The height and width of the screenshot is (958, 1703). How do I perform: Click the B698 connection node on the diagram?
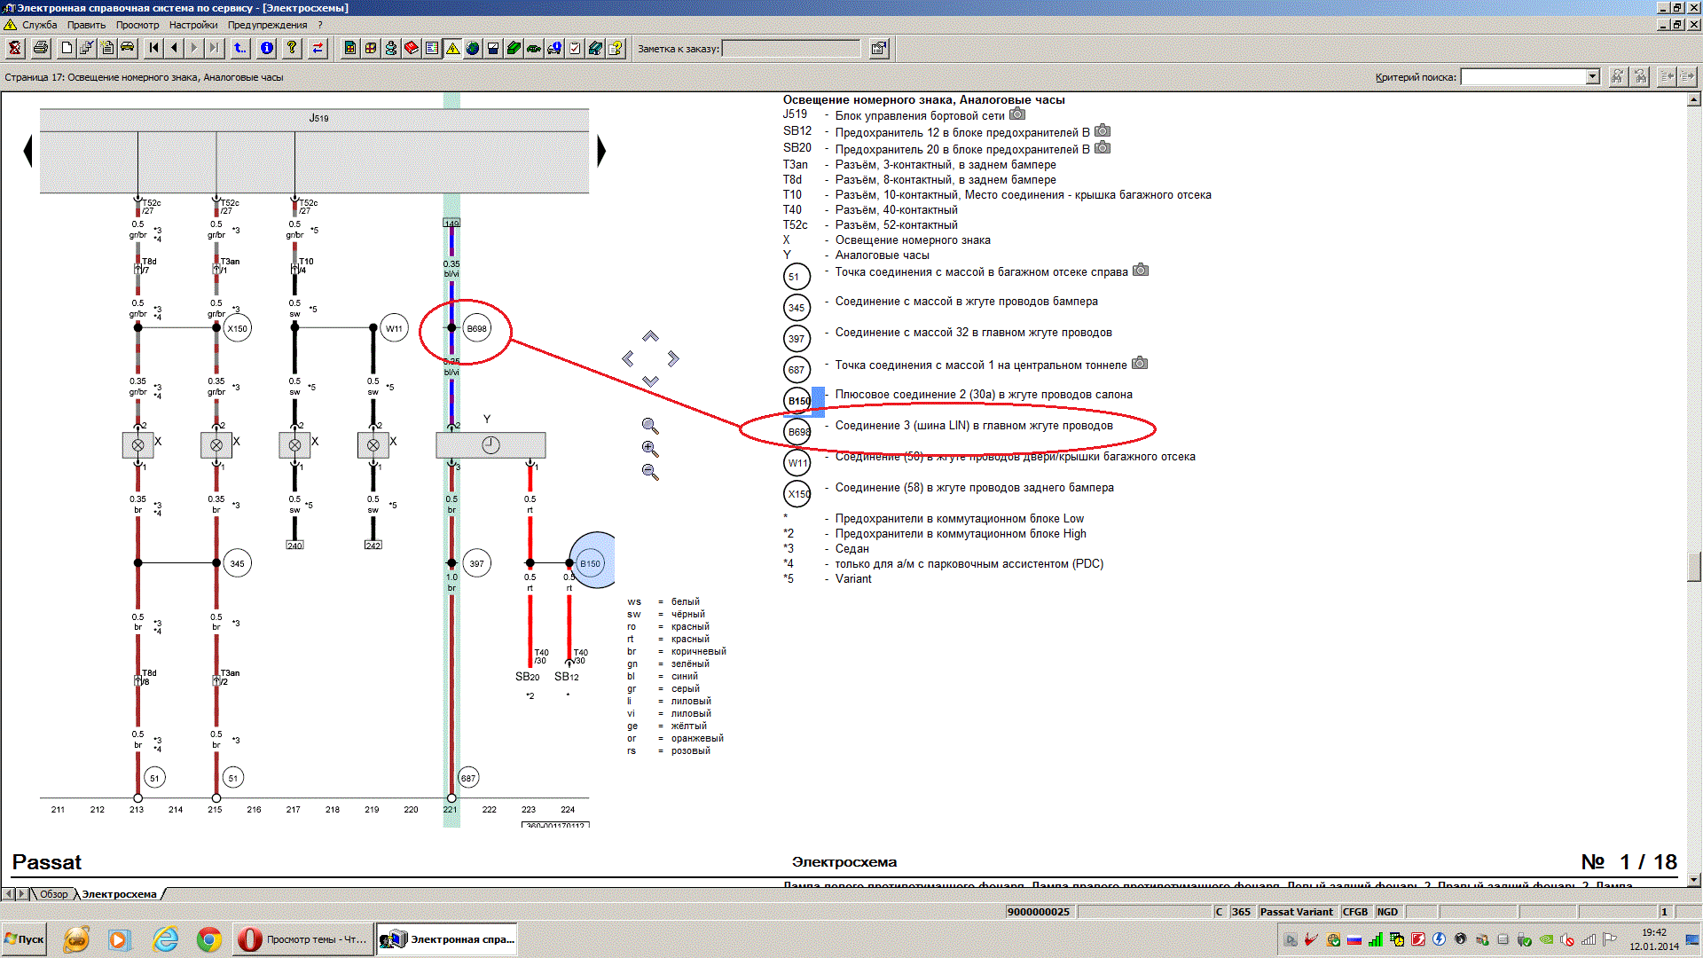(476, 328)
